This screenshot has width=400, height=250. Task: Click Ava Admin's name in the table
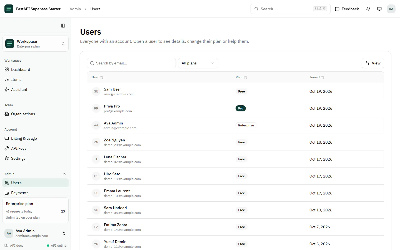coord(113,123)
